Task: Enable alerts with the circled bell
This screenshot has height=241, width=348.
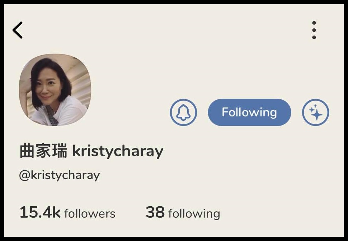Action: pyautogui.click(x=183, y=112)
